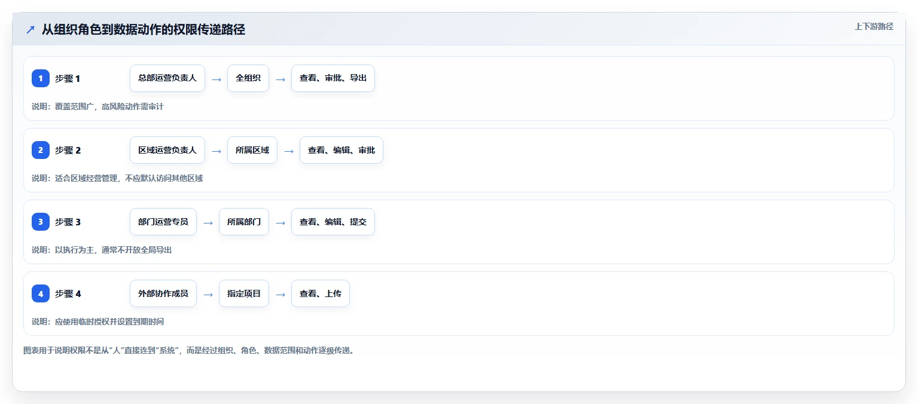
Task: Click the note 应使用临时授权并设置到期时间
Action: 109,322
